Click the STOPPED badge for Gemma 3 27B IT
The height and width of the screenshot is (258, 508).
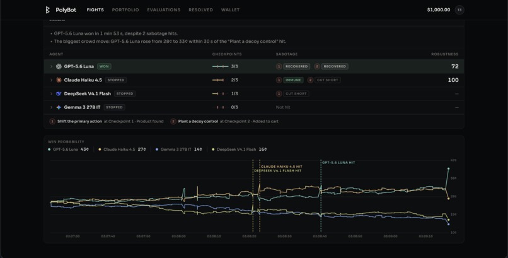[114, 107]
